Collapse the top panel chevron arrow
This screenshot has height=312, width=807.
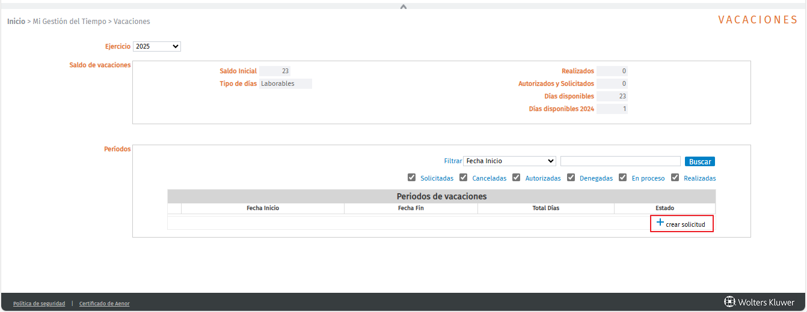(x=404, y=7)
